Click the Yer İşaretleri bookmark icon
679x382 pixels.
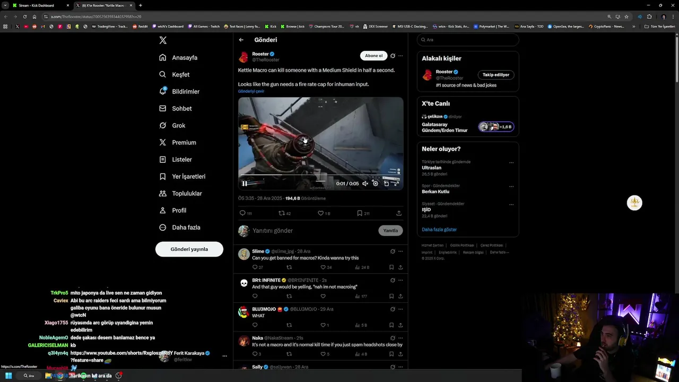pos(163,176)
